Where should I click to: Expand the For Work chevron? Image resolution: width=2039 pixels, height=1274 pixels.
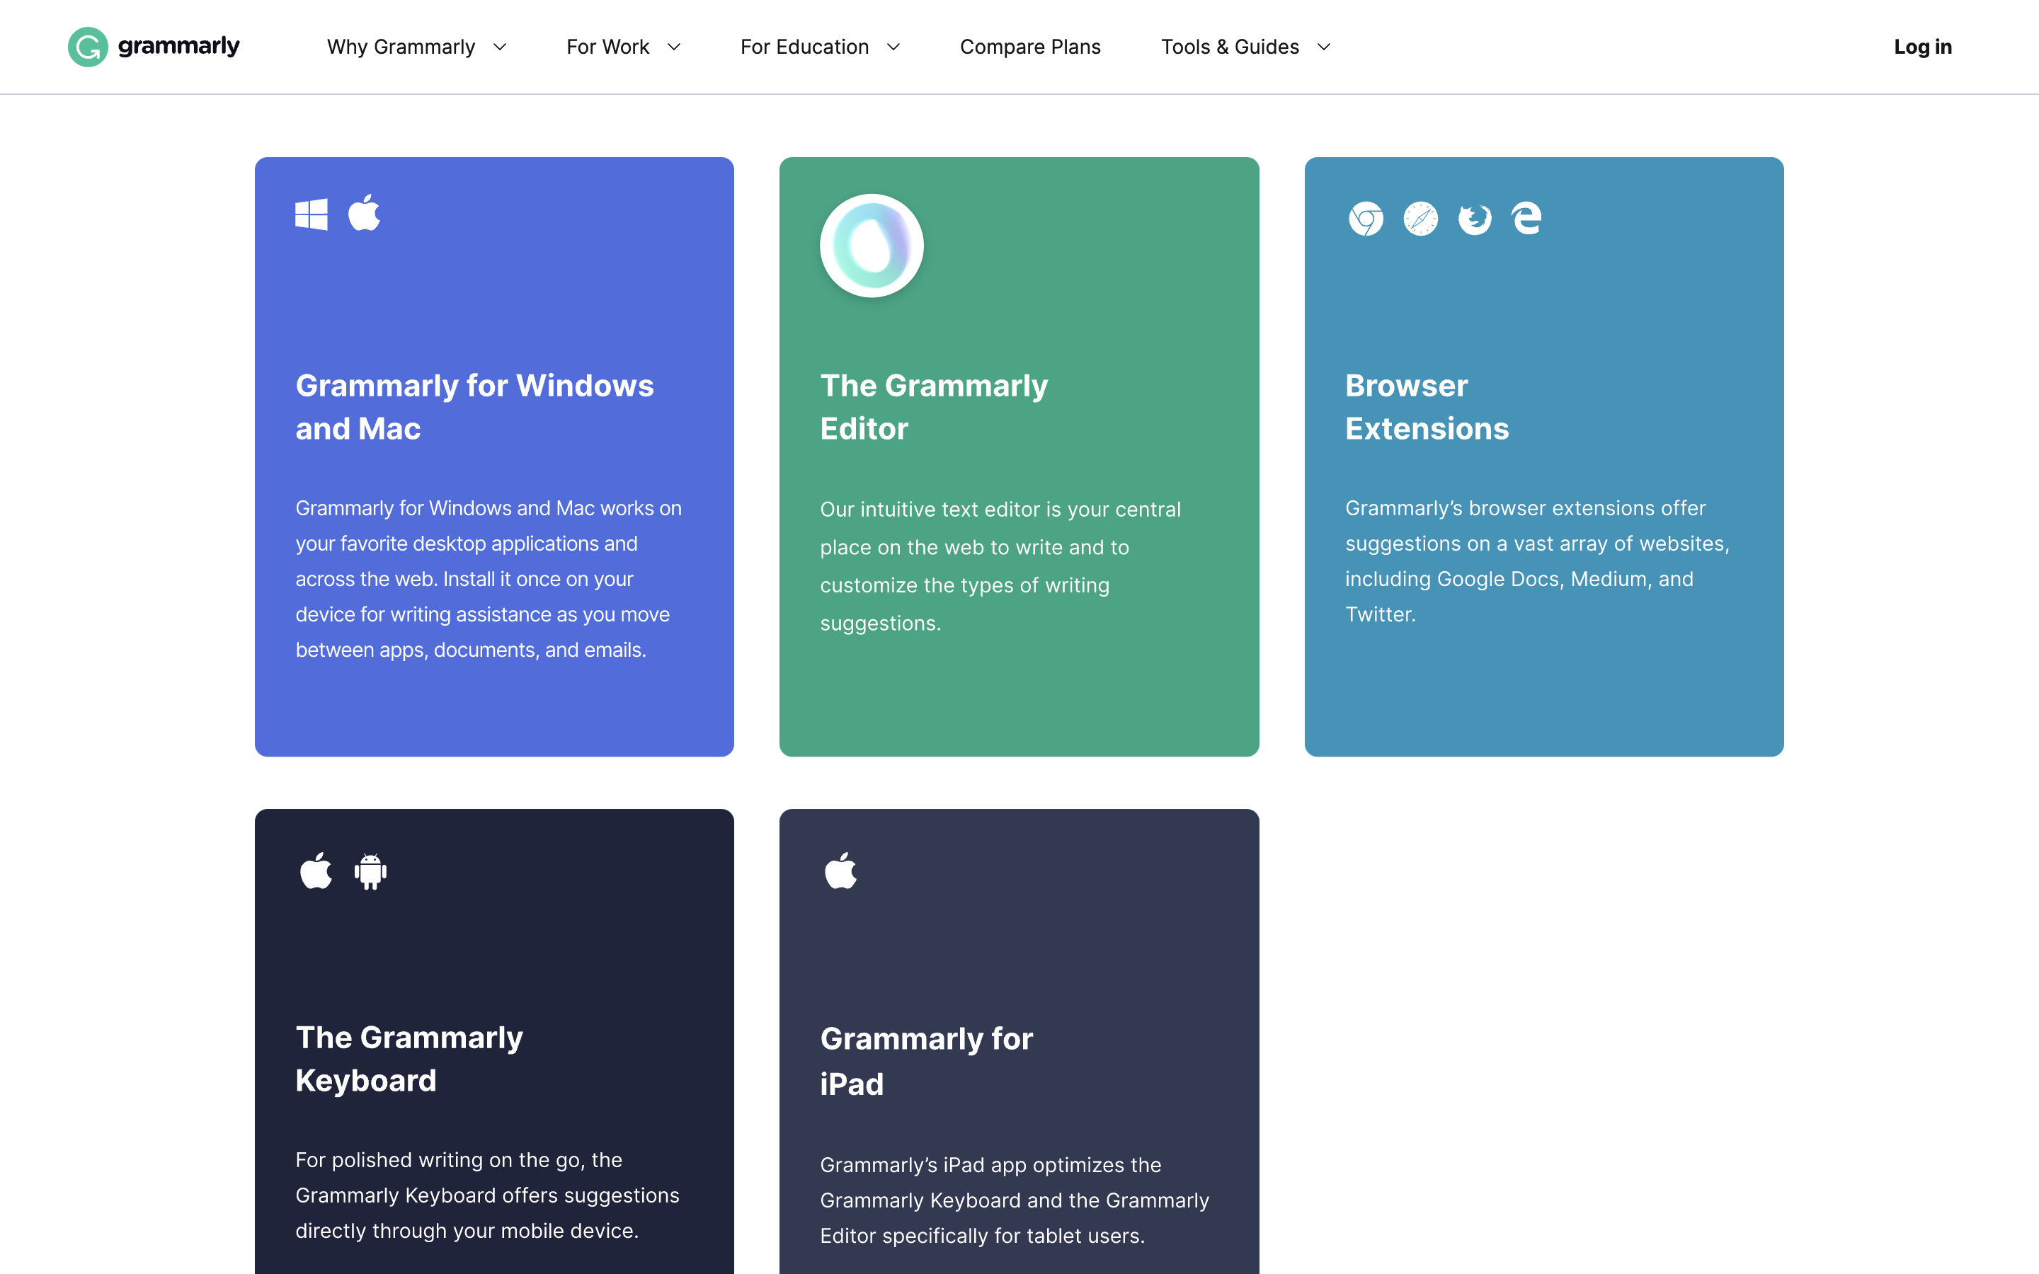click(674, 47)
